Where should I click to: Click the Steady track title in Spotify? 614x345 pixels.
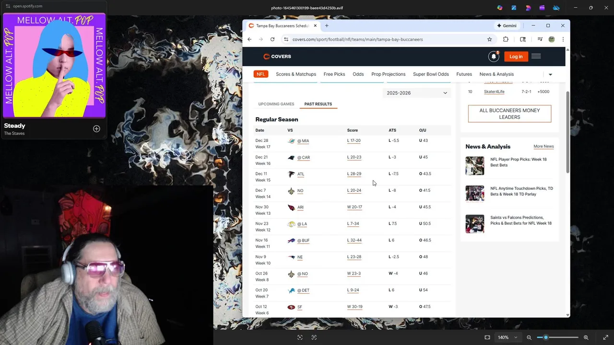(14, 126)
